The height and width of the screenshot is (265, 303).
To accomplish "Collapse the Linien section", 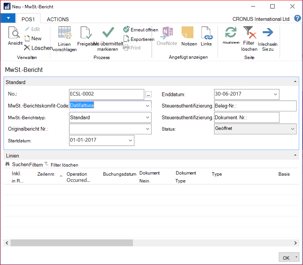I will click(295, 155).
